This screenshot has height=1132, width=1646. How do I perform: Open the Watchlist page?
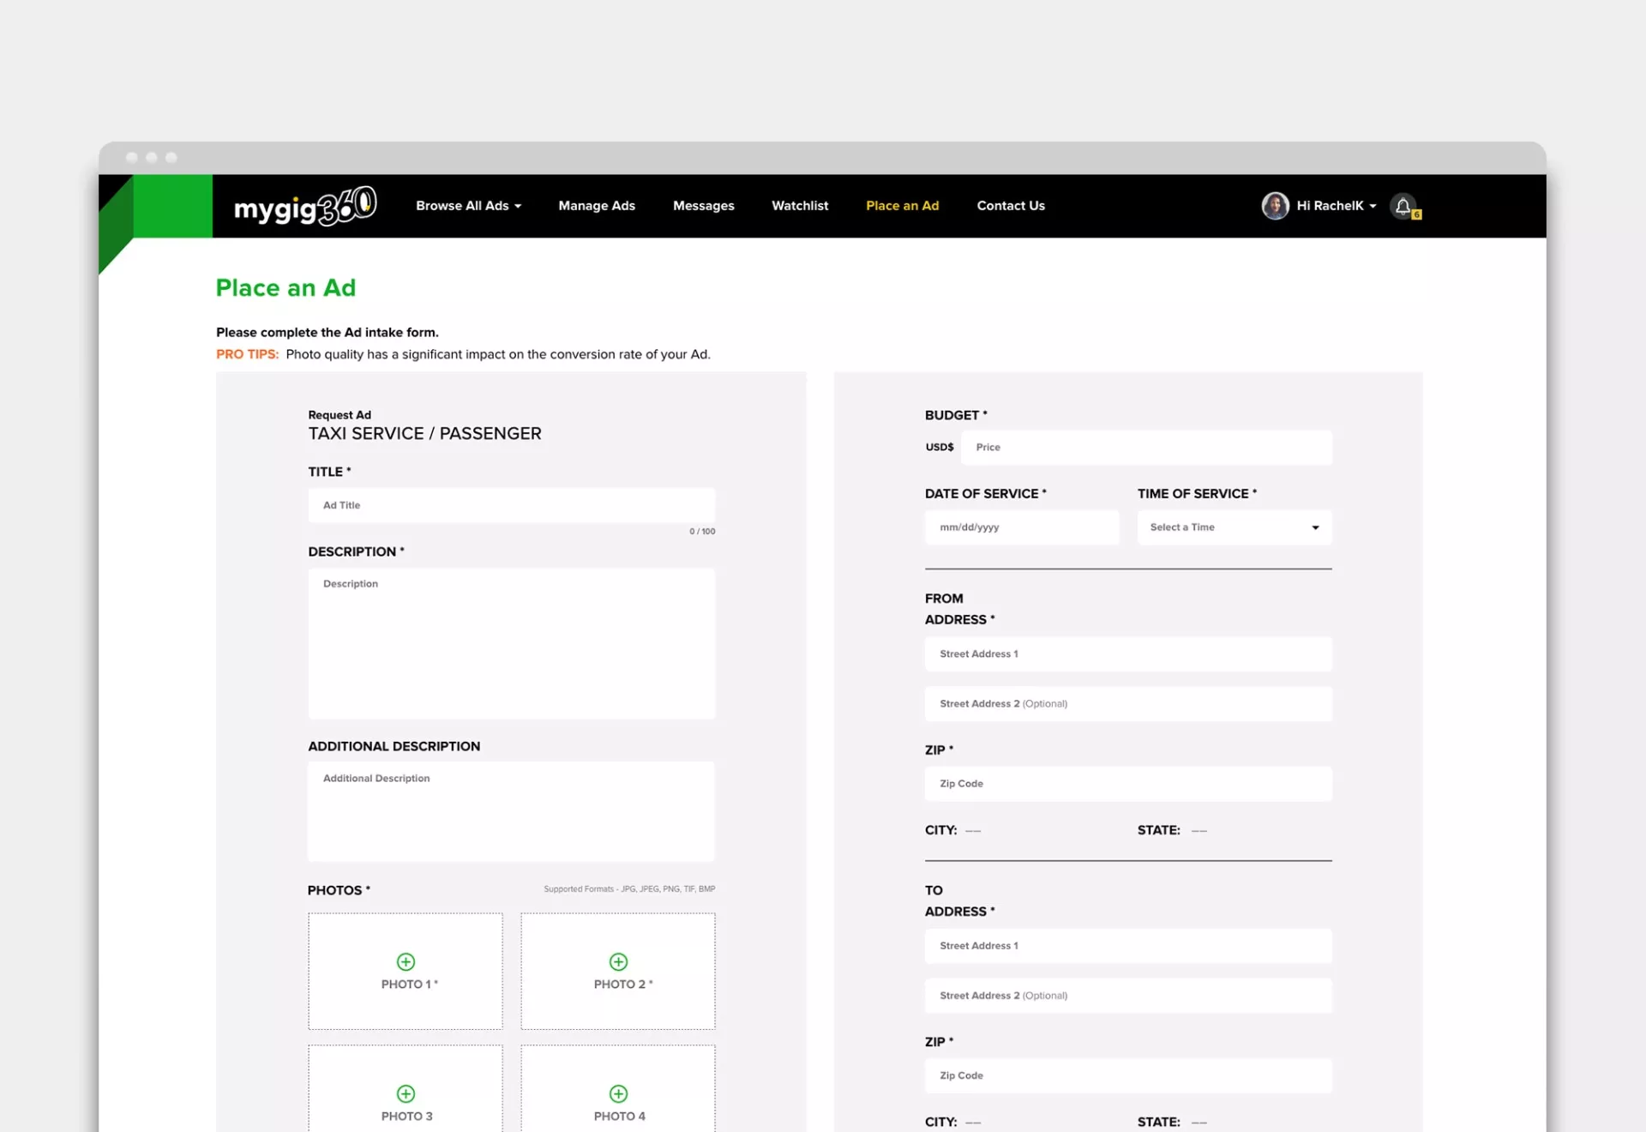(800, 206)
